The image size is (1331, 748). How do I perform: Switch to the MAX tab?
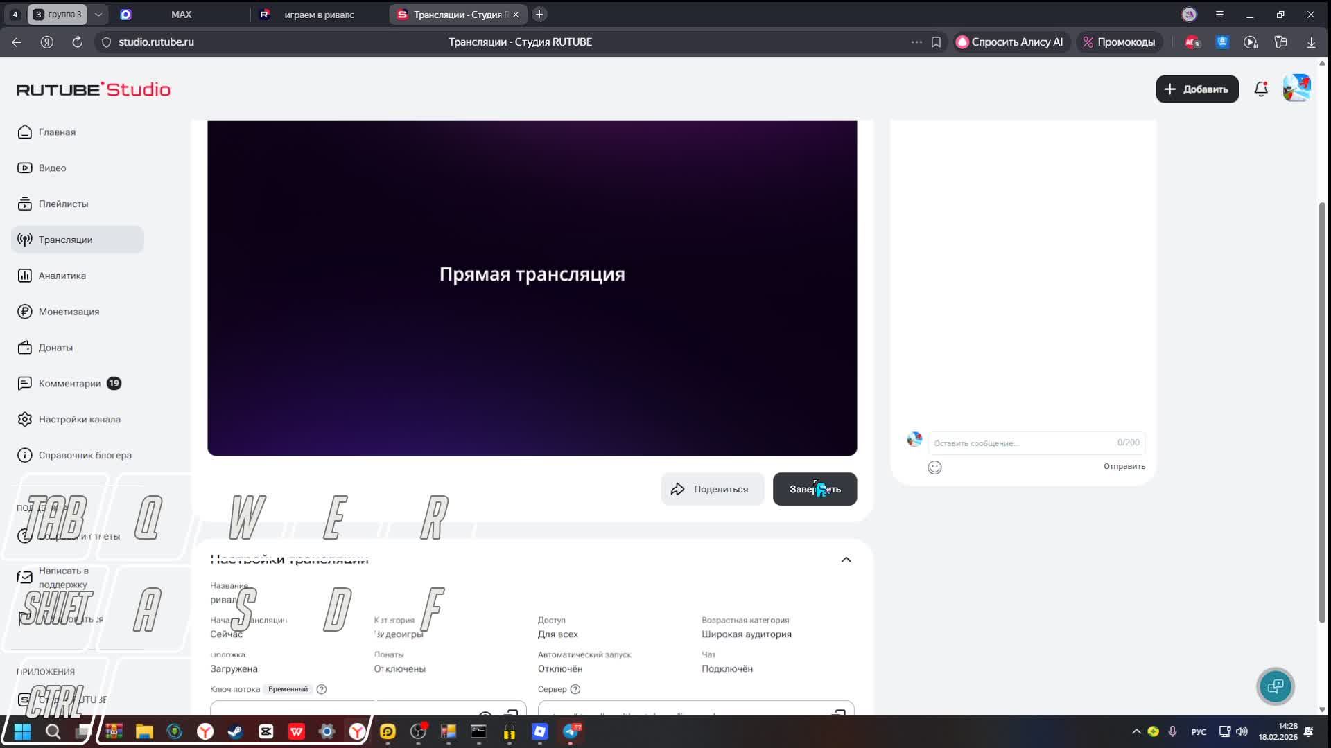pos(182,14)
